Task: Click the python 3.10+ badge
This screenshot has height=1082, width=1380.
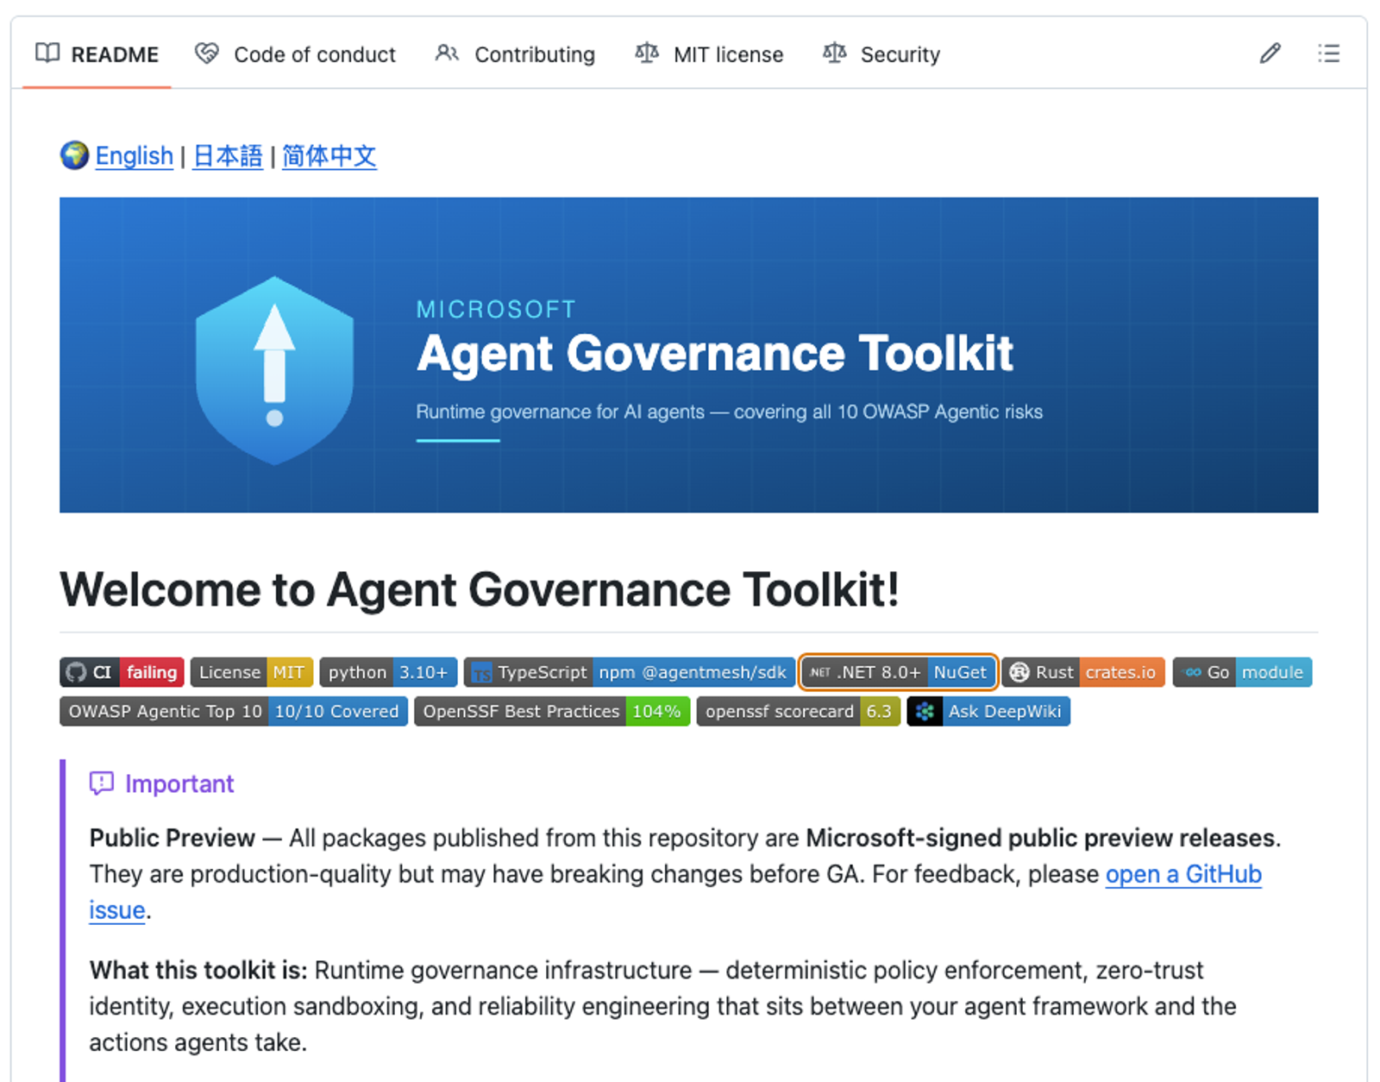Action: coord(388,672)
